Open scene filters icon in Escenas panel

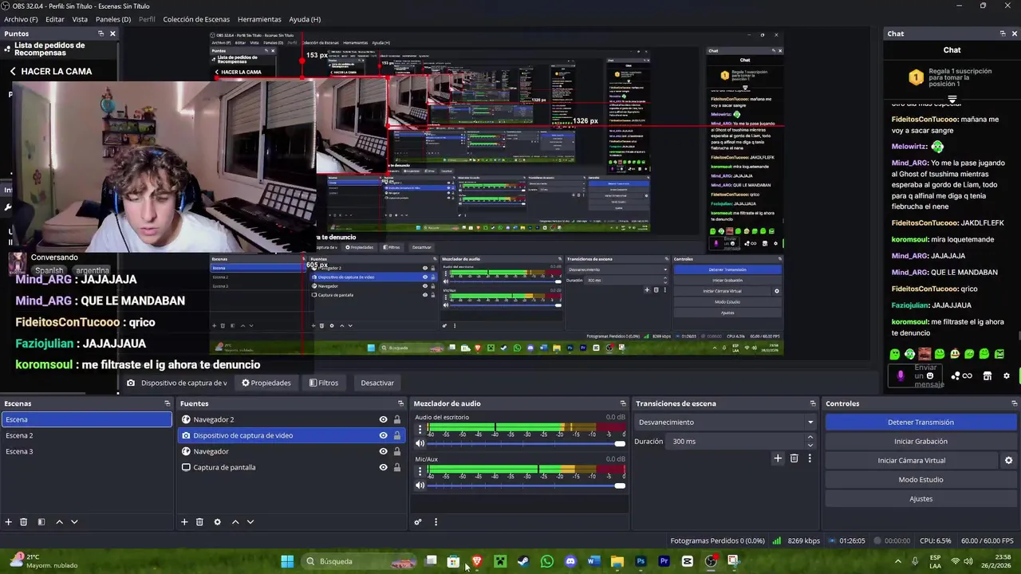(41, 521)
